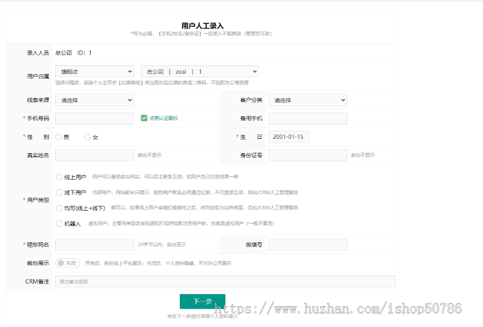Click the 备用手机 input field
The height and width of the screenshot is (327, 483).
tap(308, 118)
